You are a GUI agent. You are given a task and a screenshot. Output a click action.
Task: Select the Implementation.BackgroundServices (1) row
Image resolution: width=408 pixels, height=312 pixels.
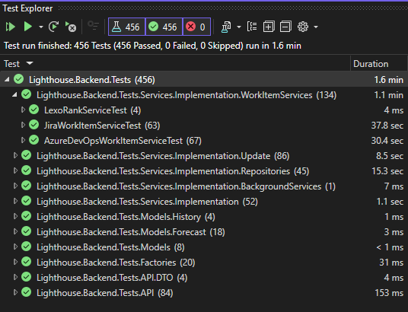pos(204,186)
